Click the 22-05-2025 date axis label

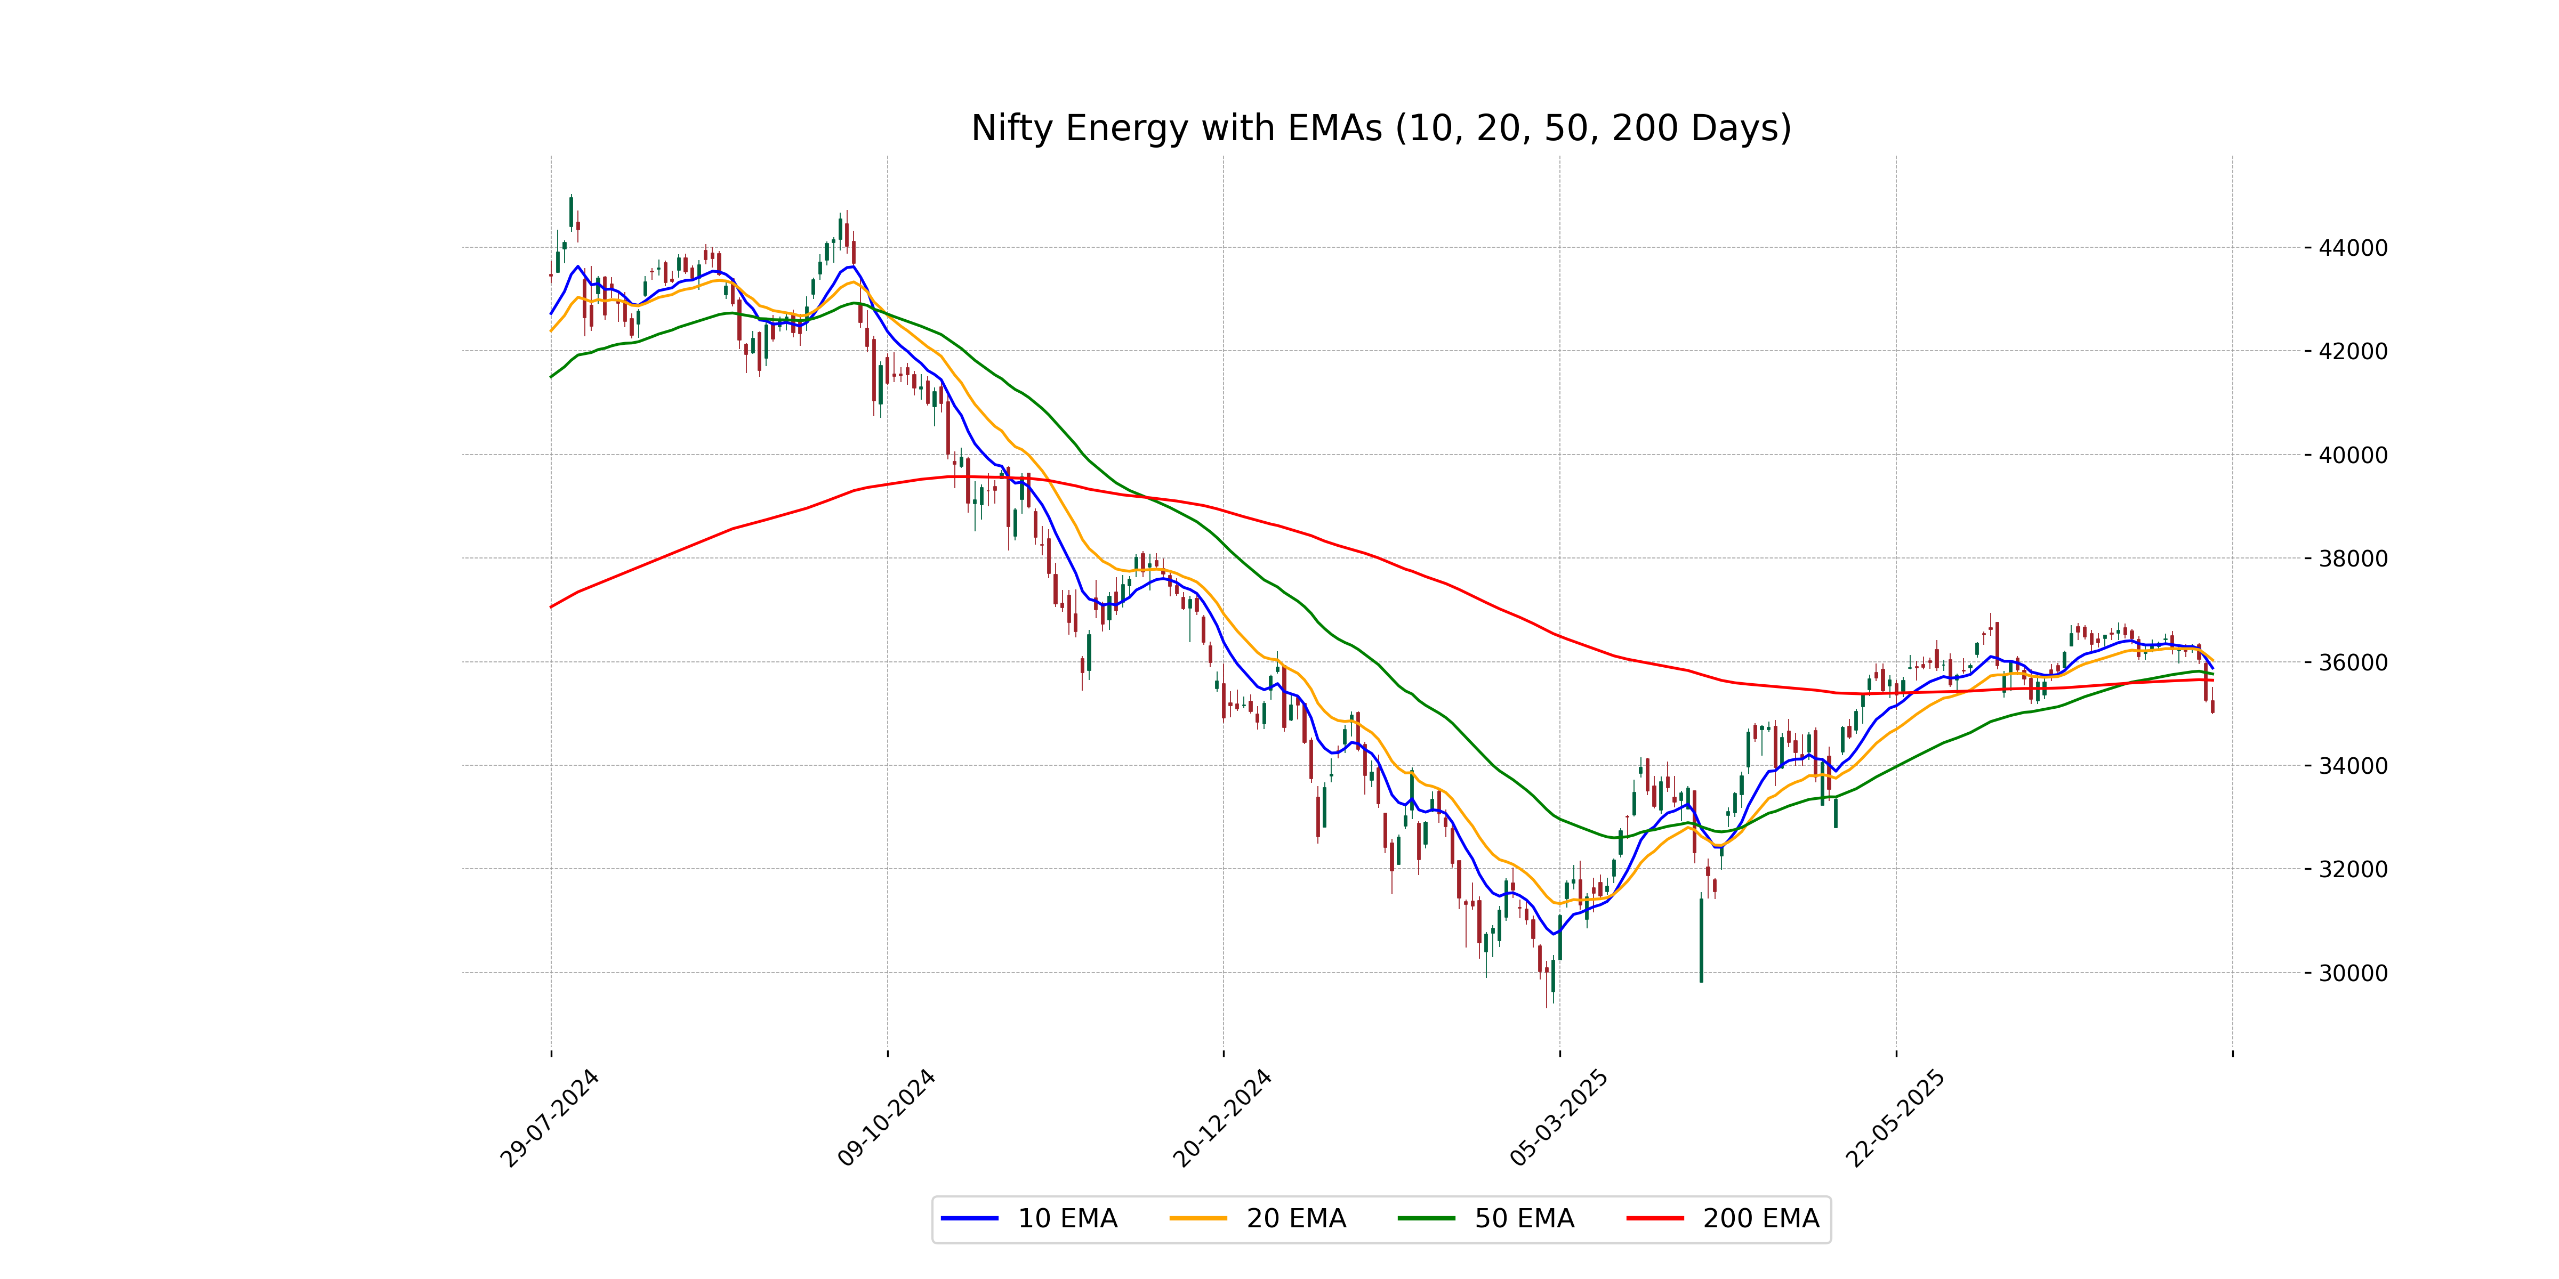click(x=1894, y=1118)
